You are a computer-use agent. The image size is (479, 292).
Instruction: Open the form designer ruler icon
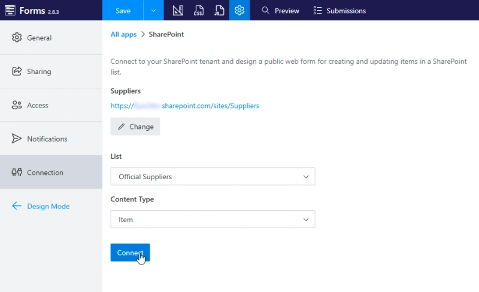point(178,10)
